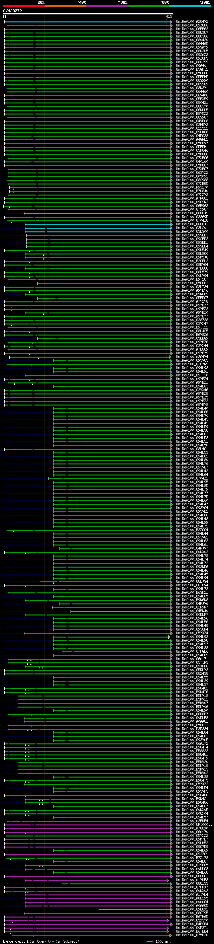
Task: Click the cyan ~100% identity legend bar
Action: 190,6
